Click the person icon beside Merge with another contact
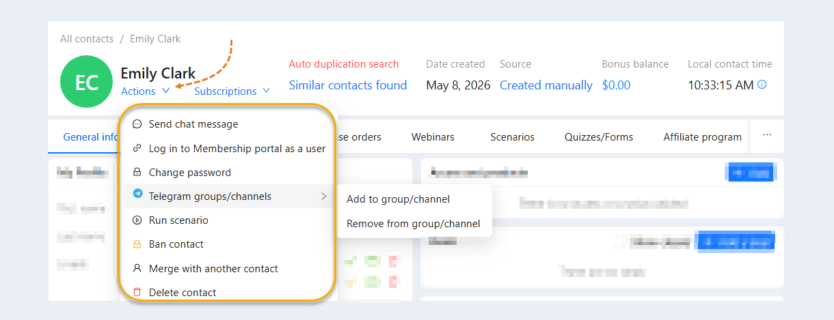The height and width of the screenshot is (320, 834). tap(137, 269)
